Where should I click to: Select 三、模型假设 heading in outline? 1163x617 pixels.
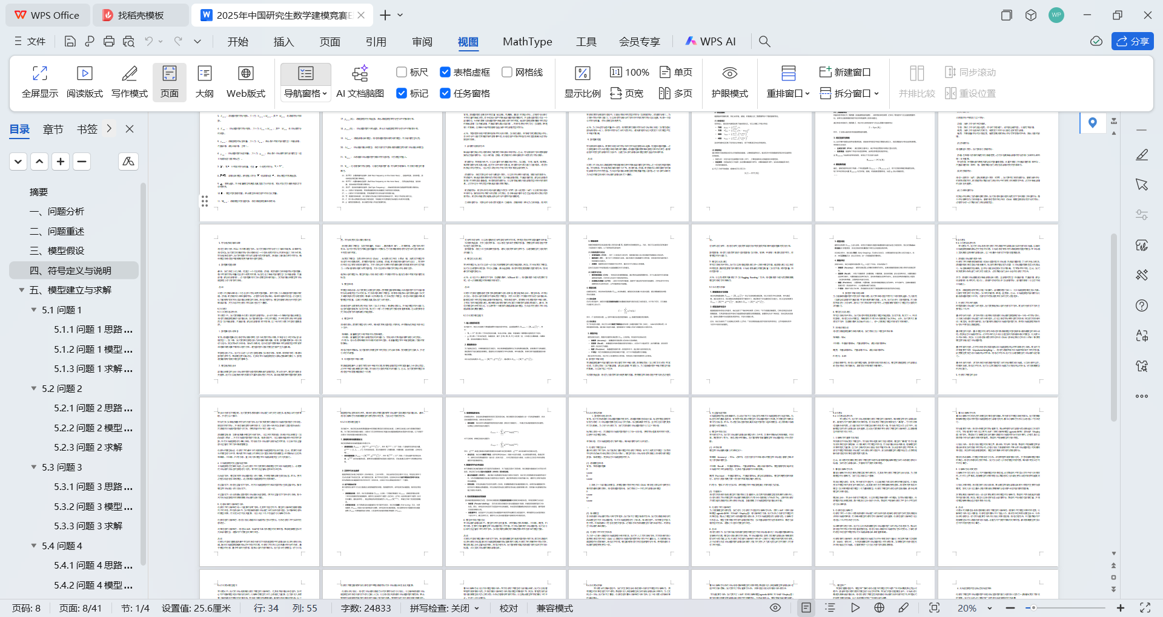pyautogui.click(x=57, y=250)
